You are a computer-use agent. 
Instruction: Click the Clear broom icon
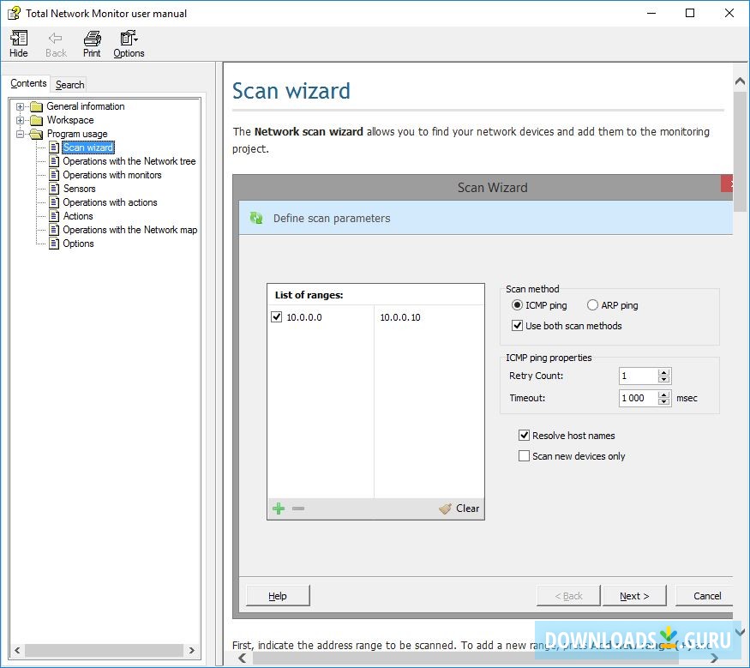[x=447, y=508]
